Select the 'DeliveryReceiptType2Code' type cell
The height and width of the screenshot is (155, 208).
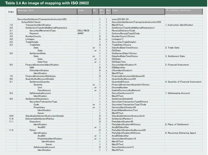click(126, 34)
